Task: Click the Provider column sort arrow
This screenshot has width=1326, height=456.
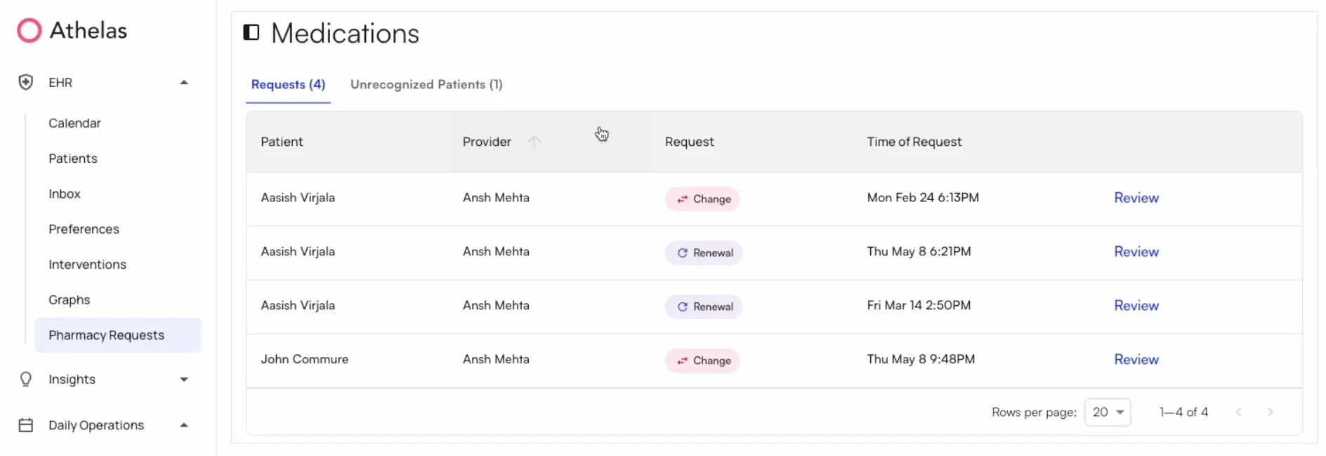Action: 534,142
